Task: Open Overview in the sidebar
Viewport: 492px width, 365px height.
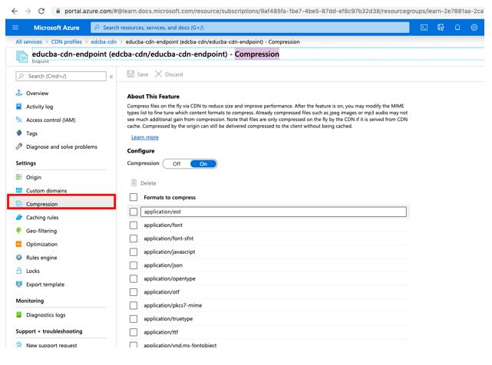Action: tap(38, 93)
